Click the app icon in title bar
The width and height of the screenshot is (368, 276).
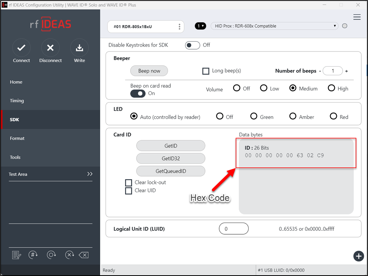pyautogui.click(x=4, y=5)
